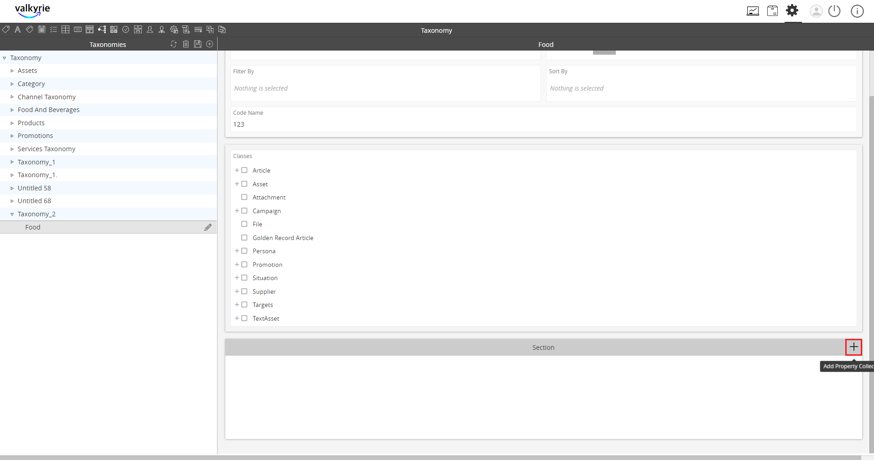The image size is (874, 460).
Task: Refresh the Taxonomies list
Action: (173, 44)
